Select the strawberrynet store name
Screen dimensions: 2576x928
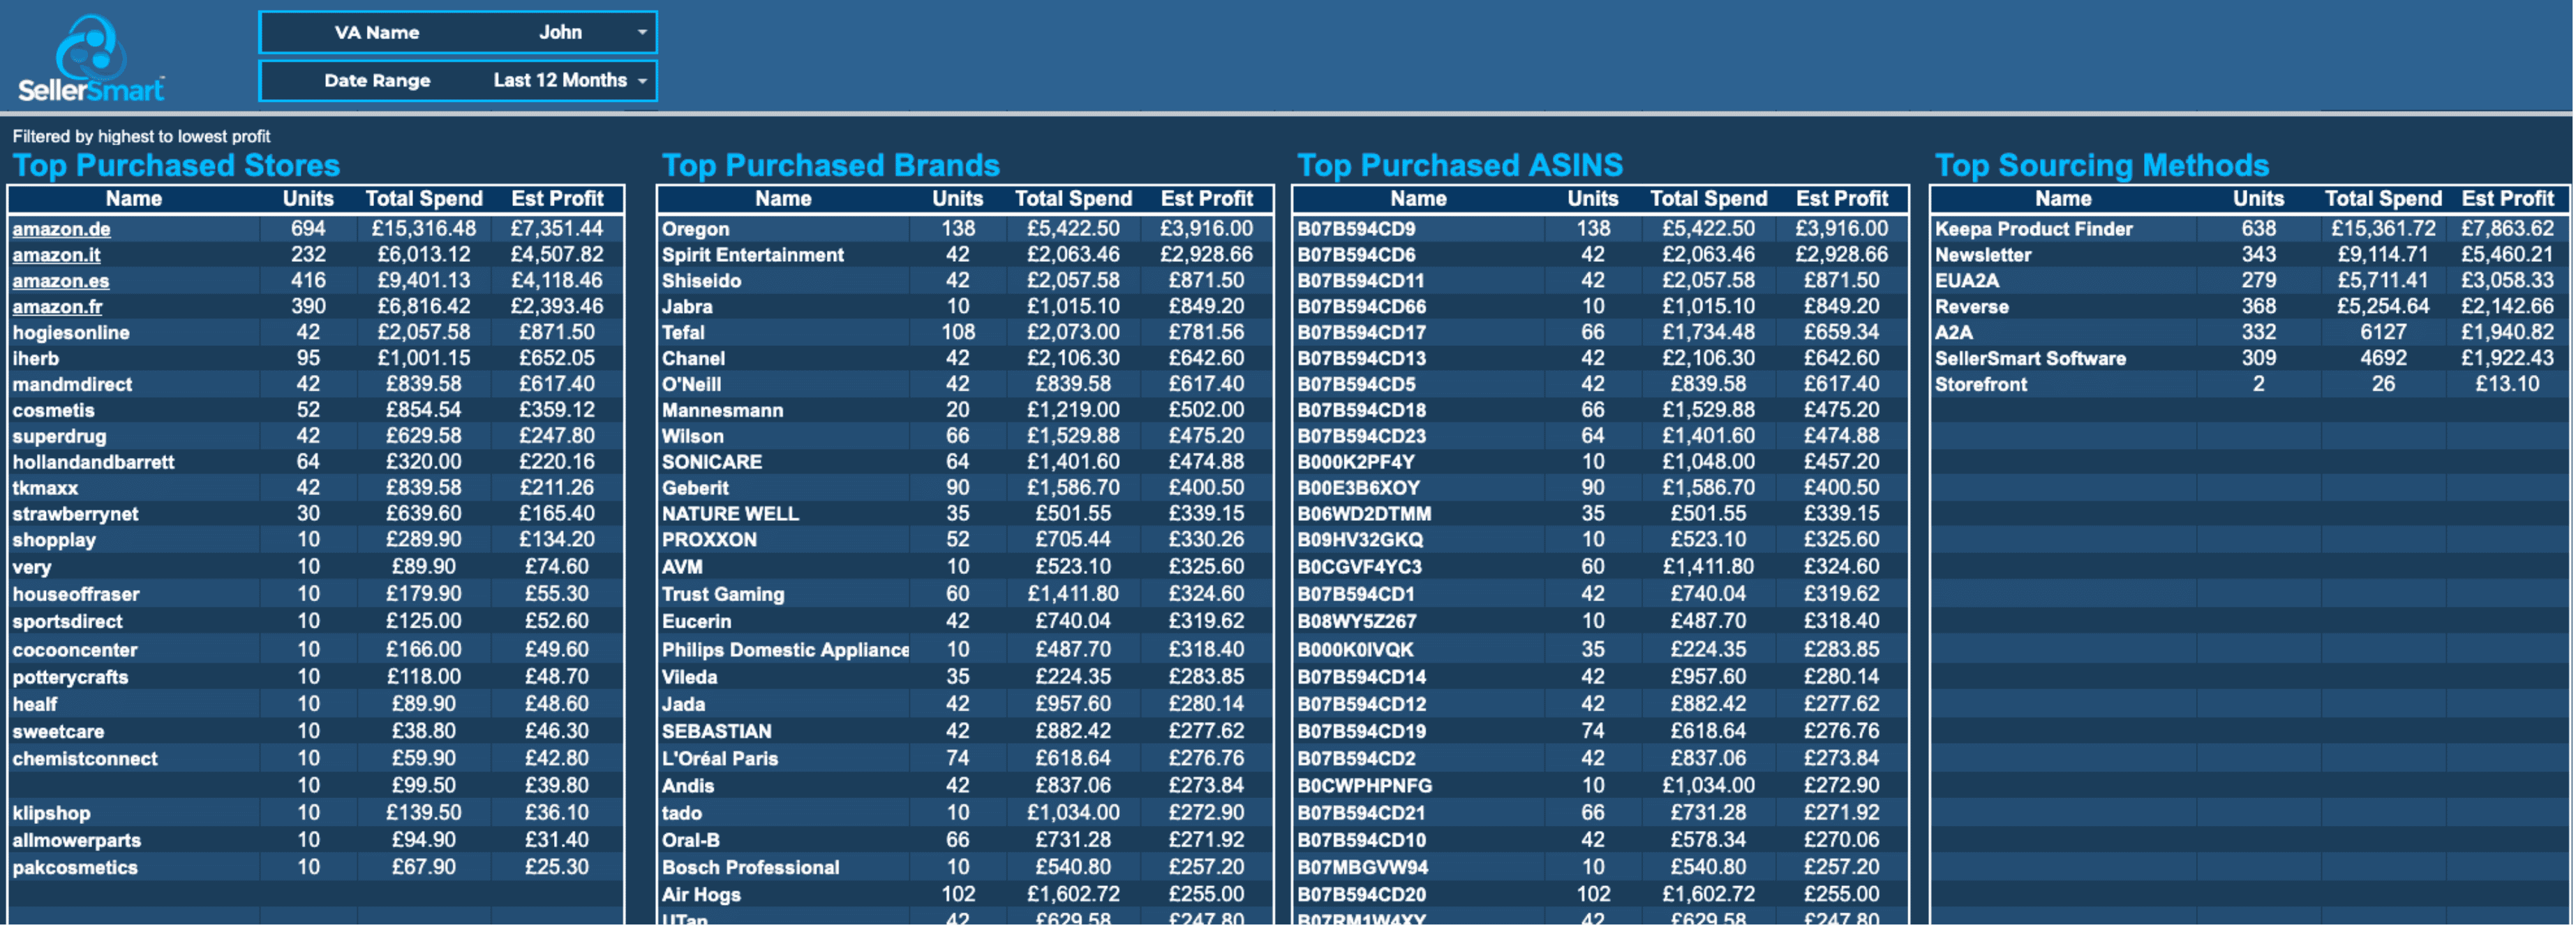[x=75, y=514]
